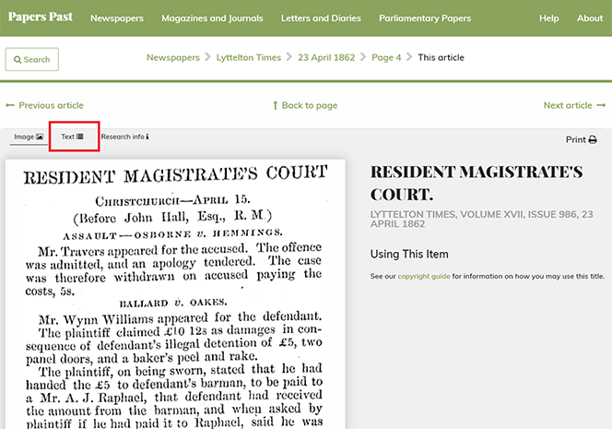The image size is (612, 429).
Task: Open Lyttelton Times breadcrumb link
Action: click(x=249, y=57)
